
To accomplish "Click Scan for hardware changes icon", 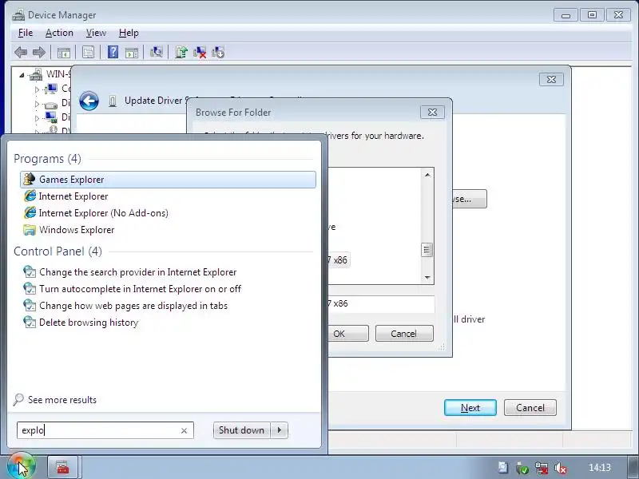I will 157,52.
